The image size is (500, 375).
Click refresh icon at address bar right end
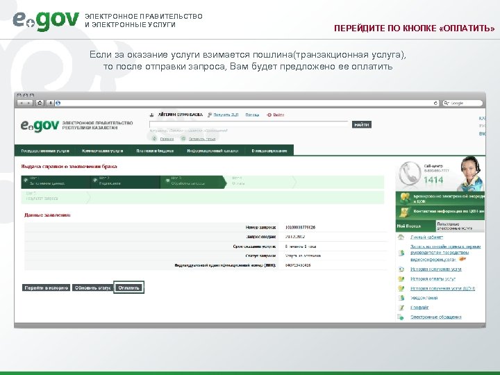pyautogui.click(x=436, y=103)
